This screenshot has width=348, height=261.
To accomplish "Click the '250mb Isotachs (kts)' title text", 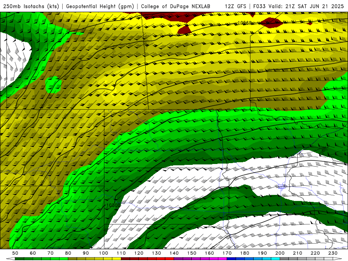I will (x=31, y=6).
